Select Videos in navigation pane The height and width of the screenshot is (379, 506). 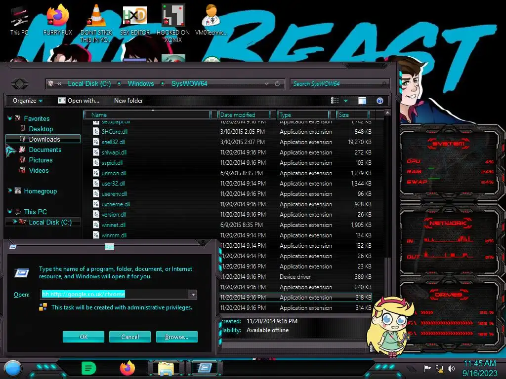(x=39, y=170)
